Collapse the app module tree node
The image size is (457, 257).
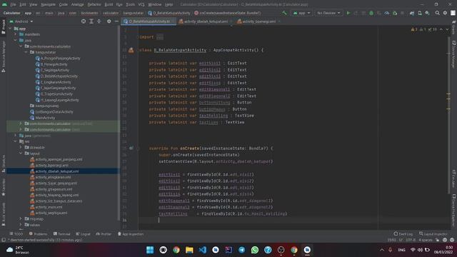pyautogui.click(x=11, y=29)
